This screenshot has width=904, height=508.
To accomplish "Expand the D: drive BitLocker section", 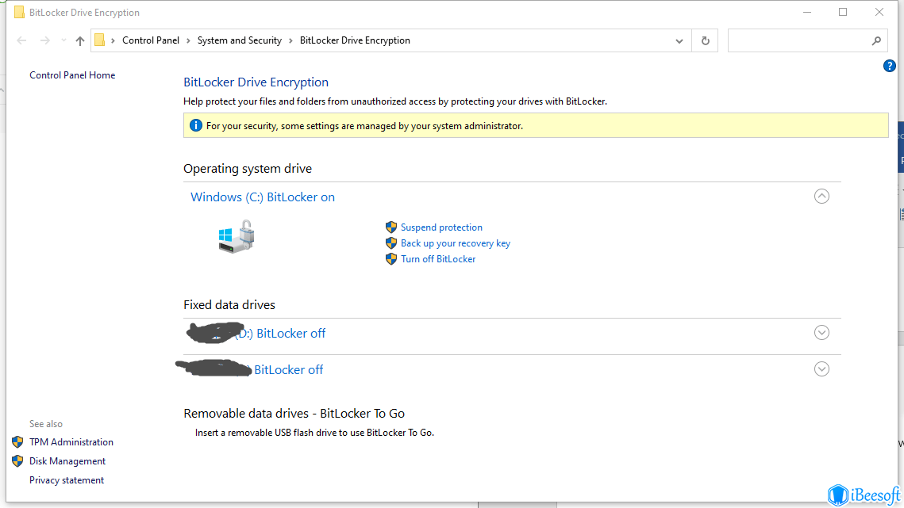I will click(821, 333).
